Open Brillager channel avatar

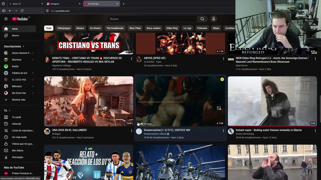[47, 131]
